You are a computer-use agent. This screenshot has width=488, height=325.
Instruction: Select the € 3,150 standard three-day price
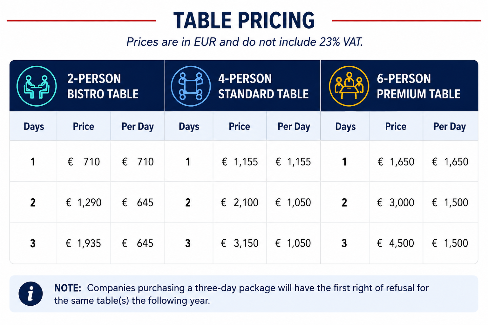pos(240,243)
